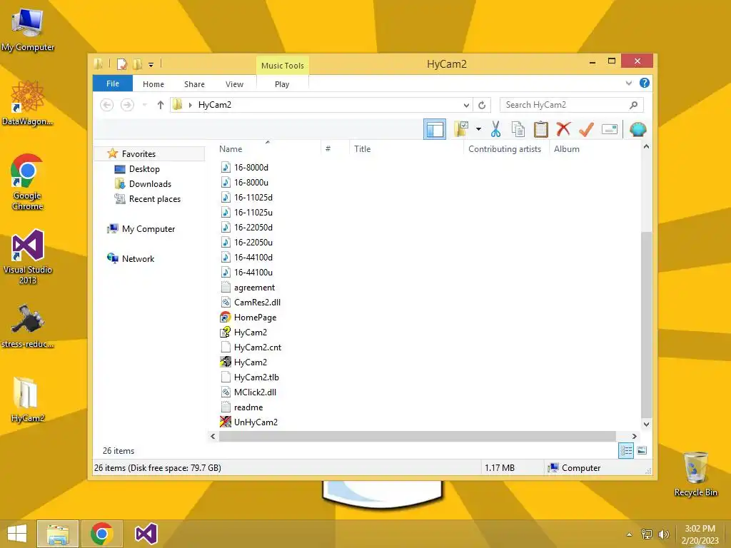The image size is (731, 548).
Task: Click the orange checkmark Properties icon
Action: (586, 129)
